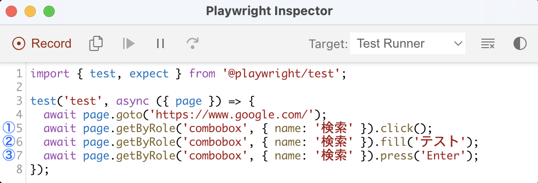Click circled marker 2 at line 6
The height and width of the screenshot is (183, 538).
point(8,142)
